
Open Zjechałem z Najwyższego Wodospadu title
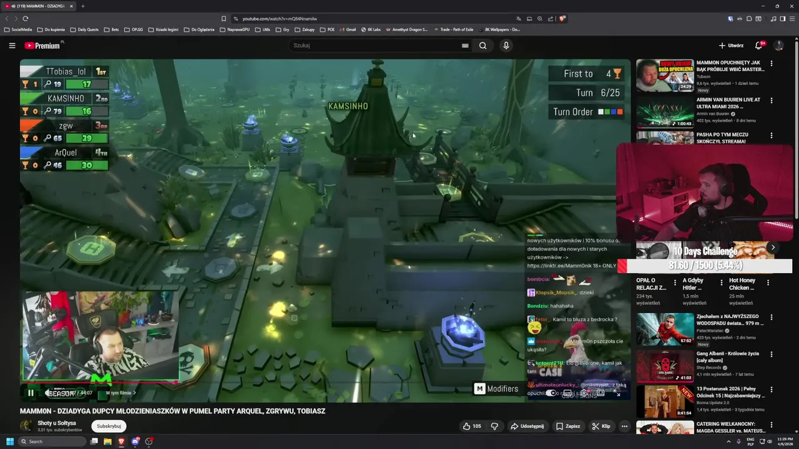pos(730,321)
